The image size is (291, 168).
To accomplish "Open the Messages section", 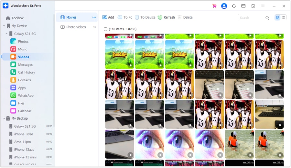I will click(x=25, y=64).
